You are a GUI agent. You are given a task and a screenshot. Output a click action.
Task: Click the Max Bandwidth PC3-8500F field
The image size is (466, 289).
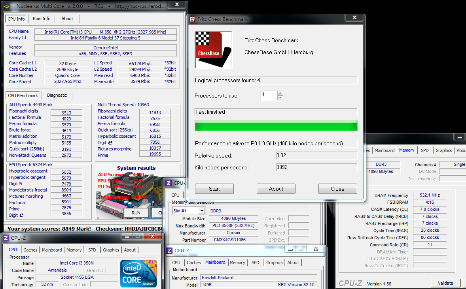pos(233,226)
